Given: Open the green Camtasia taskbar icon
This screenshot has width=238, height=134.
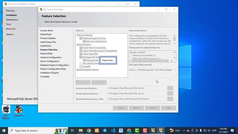Looking at the screenshot, I should [x=137, y=131].
